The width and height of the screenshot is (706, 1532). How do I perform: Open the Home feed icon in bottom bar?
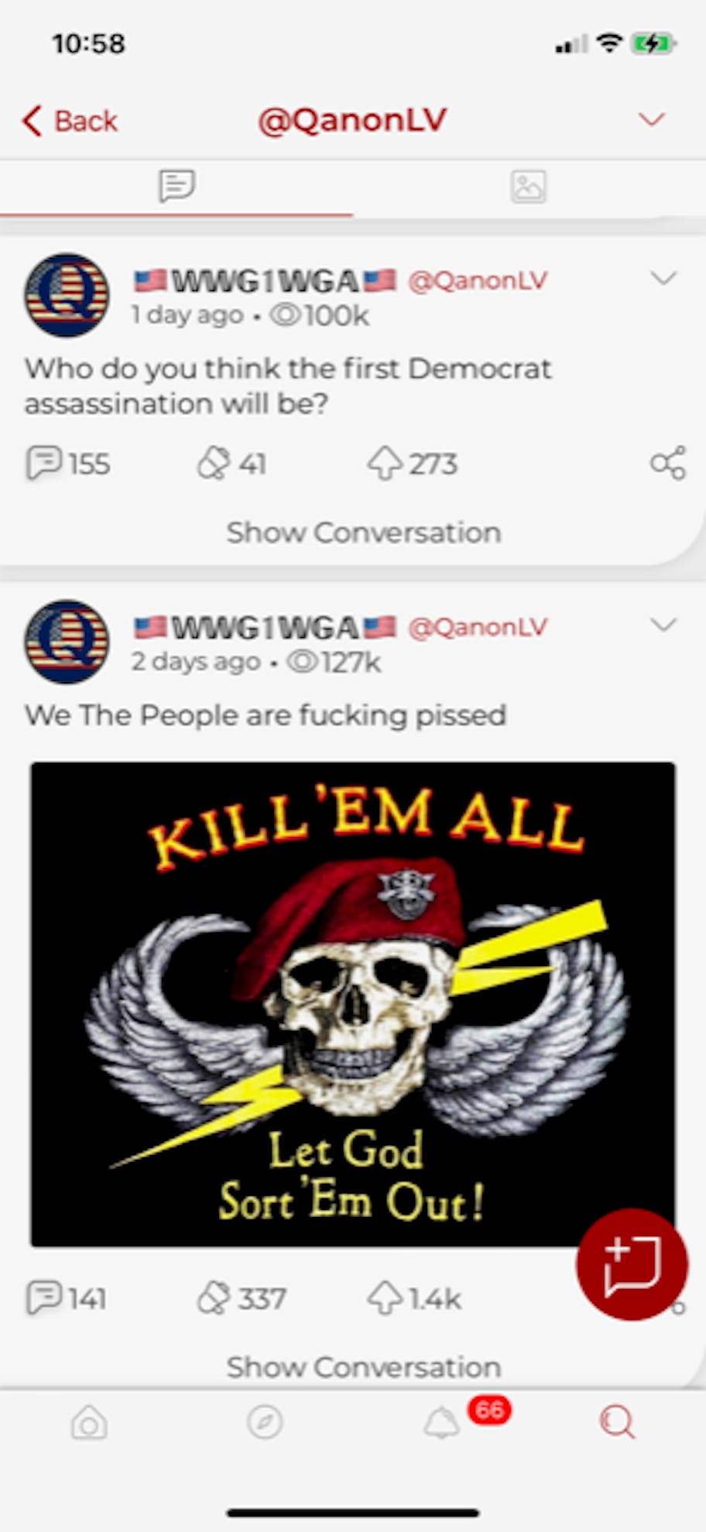coord(89,1422)
